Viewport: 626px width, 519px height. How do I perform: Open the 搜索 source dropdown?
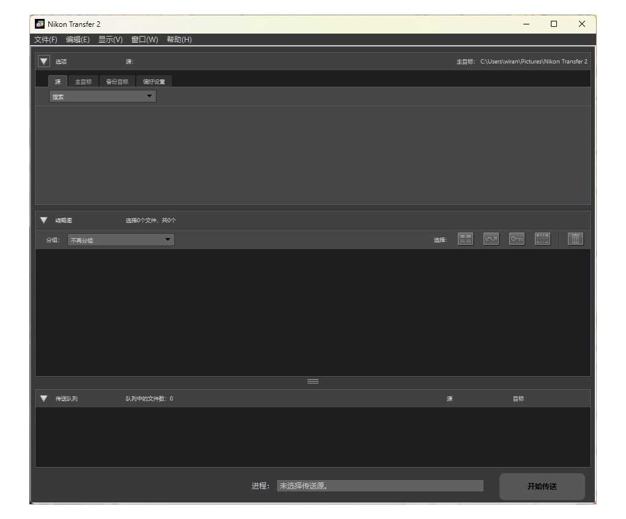[102, 96]
